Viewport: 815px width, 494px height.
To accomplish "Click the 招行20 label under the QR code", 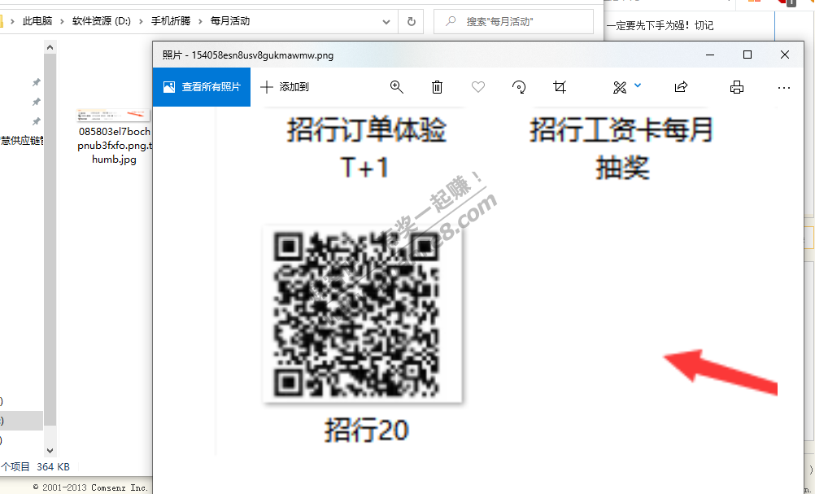I will [367, 431].
